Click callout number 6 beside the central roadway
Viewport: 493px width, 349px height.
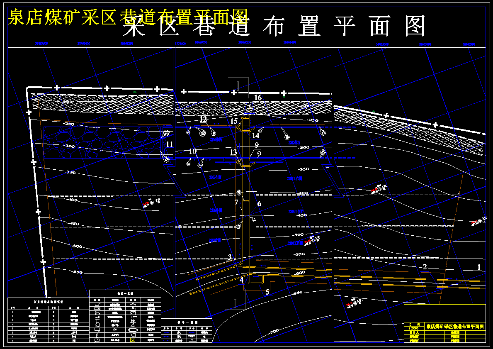pos(259,204)
